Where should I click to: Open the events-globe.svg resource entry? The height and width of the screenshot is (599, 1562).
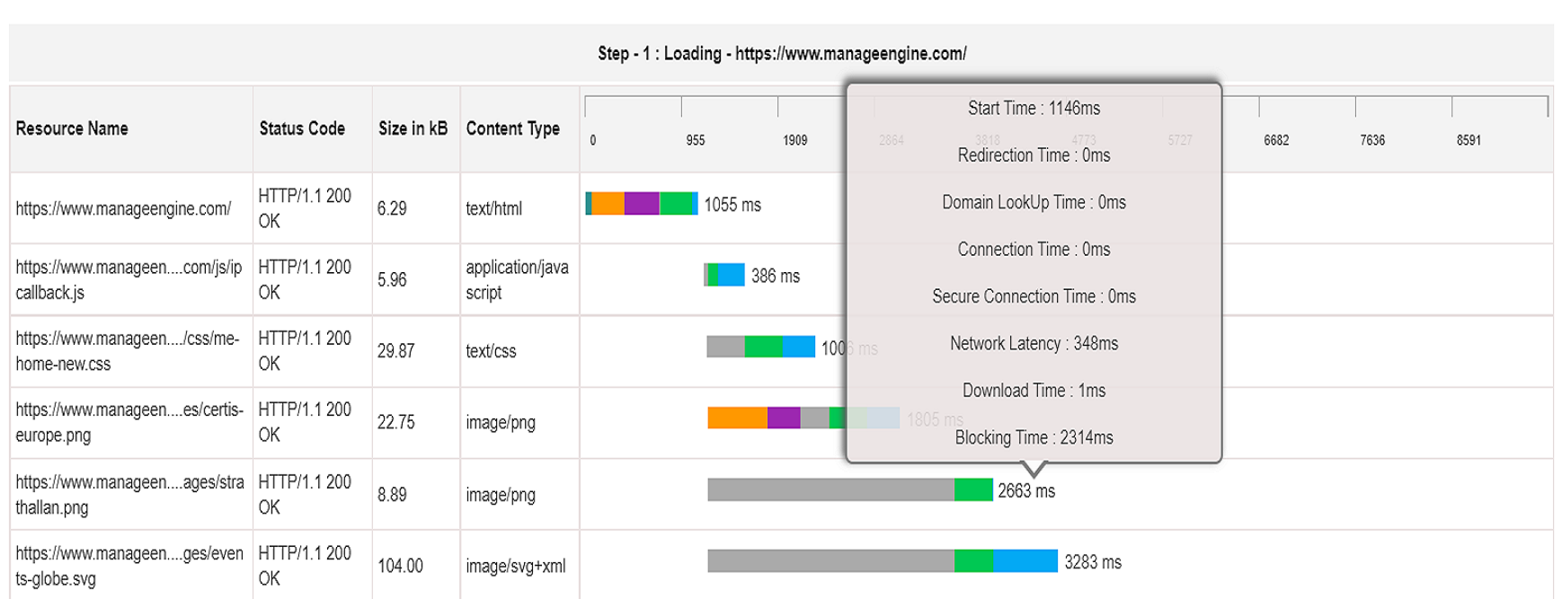tap(129, 566)
